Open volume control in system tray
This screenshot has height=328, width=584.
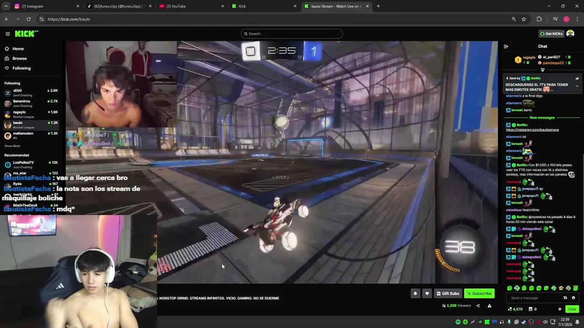tap(546, 322)
